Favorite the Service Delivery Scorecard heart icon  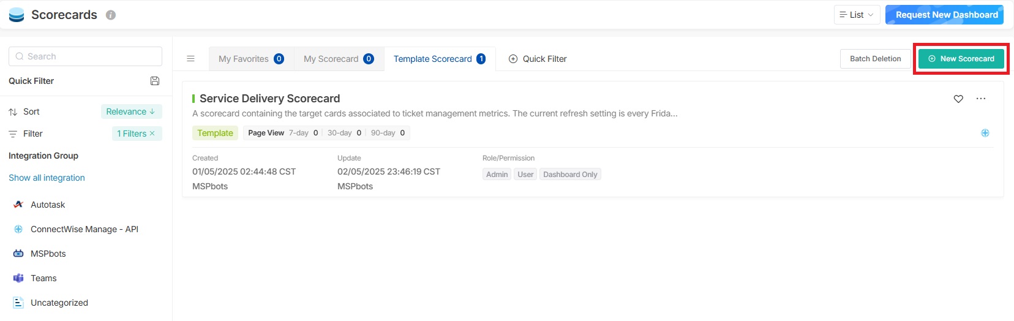[x=958, y=99]
